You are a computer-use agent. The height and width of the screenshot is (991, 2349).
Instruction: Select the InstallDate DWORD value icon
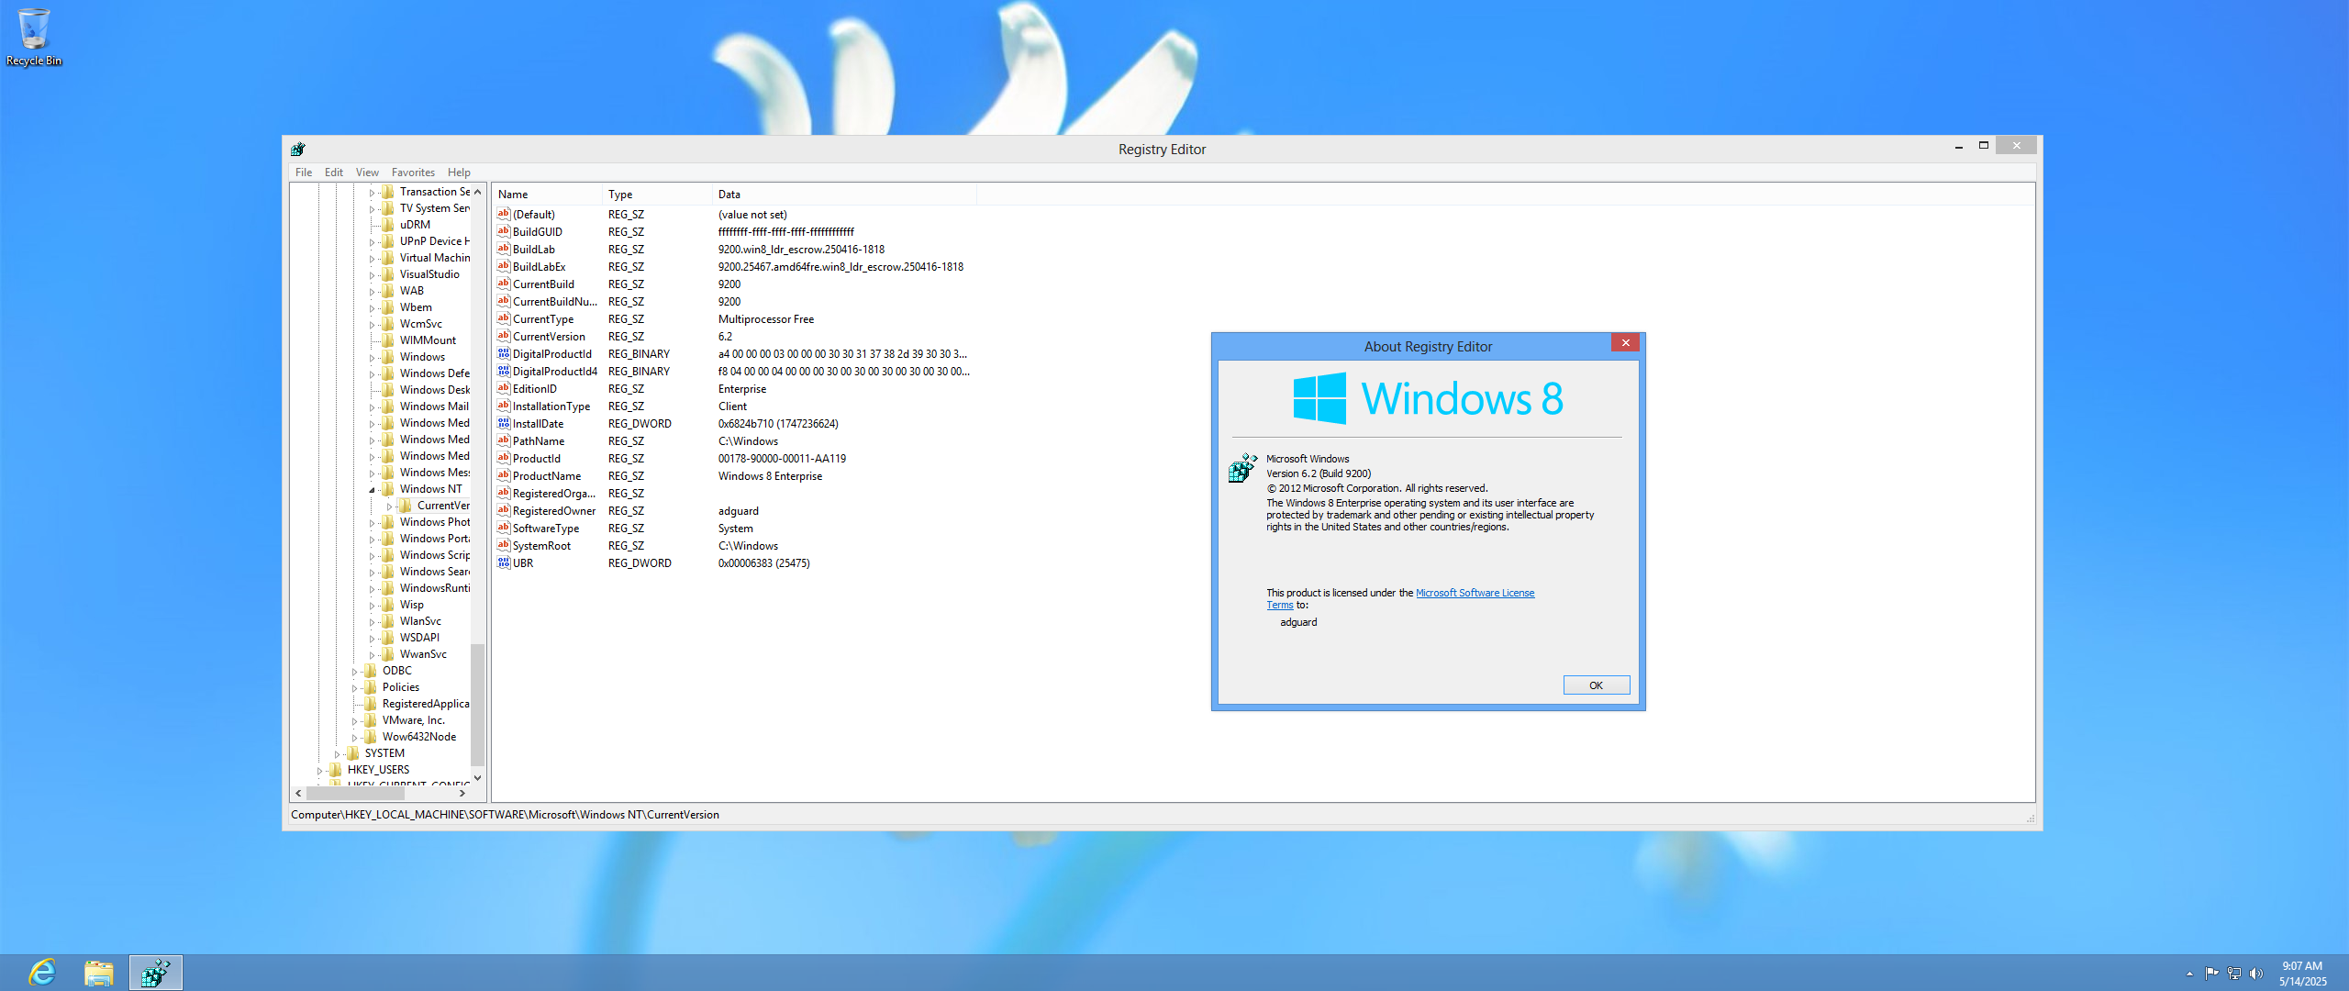[x=503, y=423]
